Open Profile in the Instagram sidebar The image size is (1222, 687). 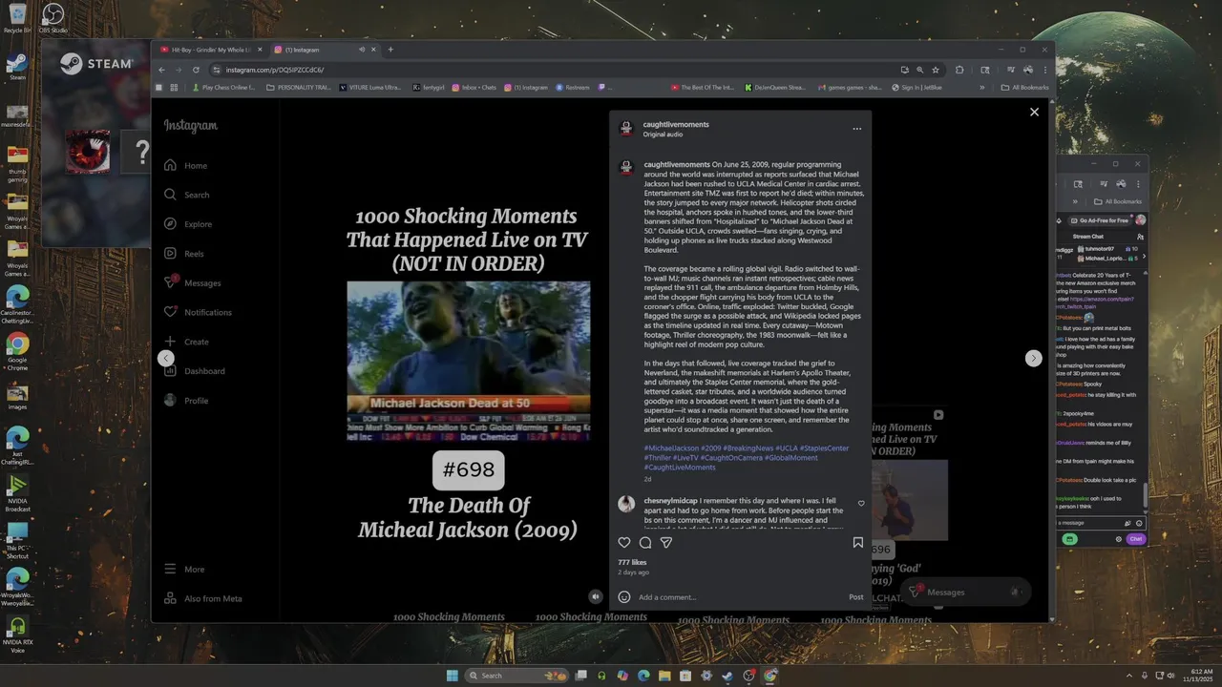[x=187, y=401]
